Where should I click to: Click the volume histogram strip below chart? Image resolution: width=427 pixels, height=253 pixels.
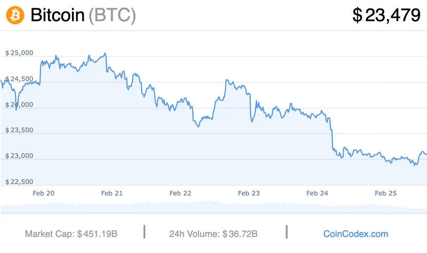coord(213,206)
